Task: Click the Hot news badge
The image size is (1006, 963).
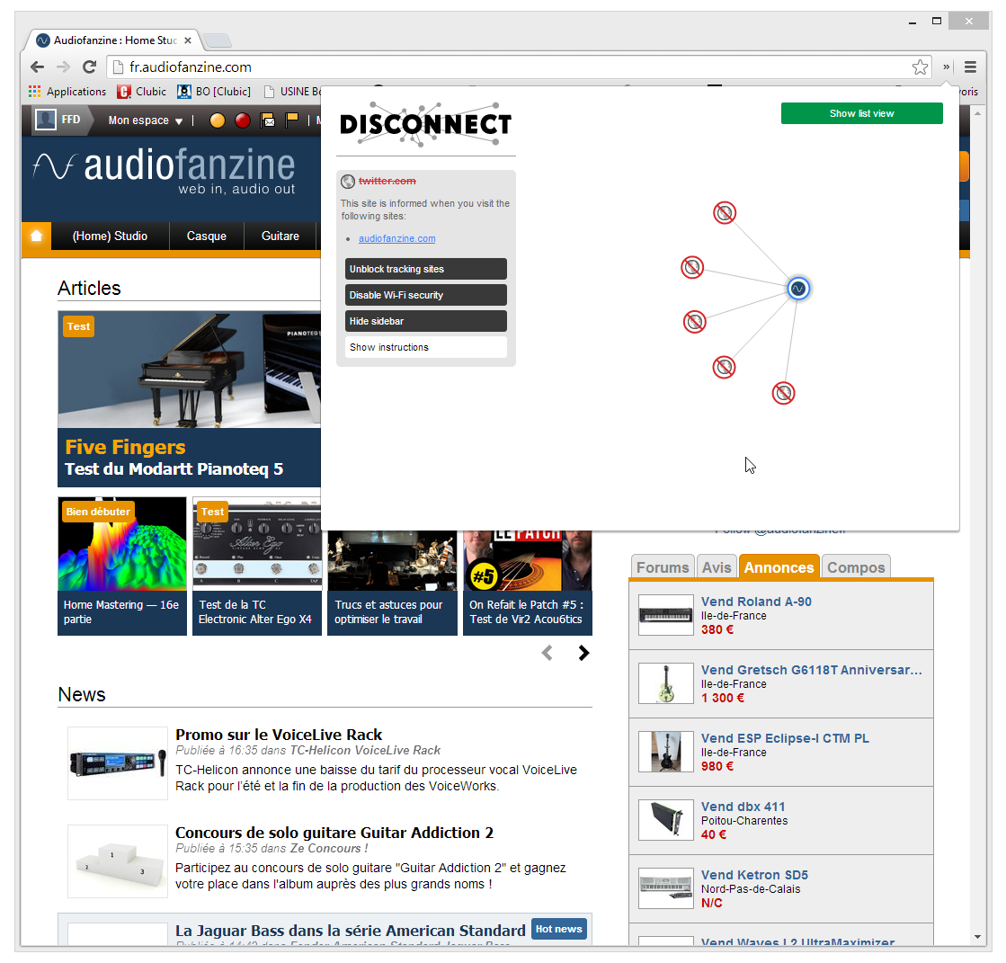Action: click(x=559, y=929)
